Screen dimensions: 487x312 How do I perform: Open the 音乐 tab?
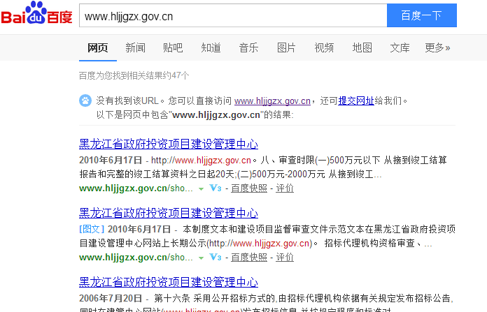tap(248, 47)
